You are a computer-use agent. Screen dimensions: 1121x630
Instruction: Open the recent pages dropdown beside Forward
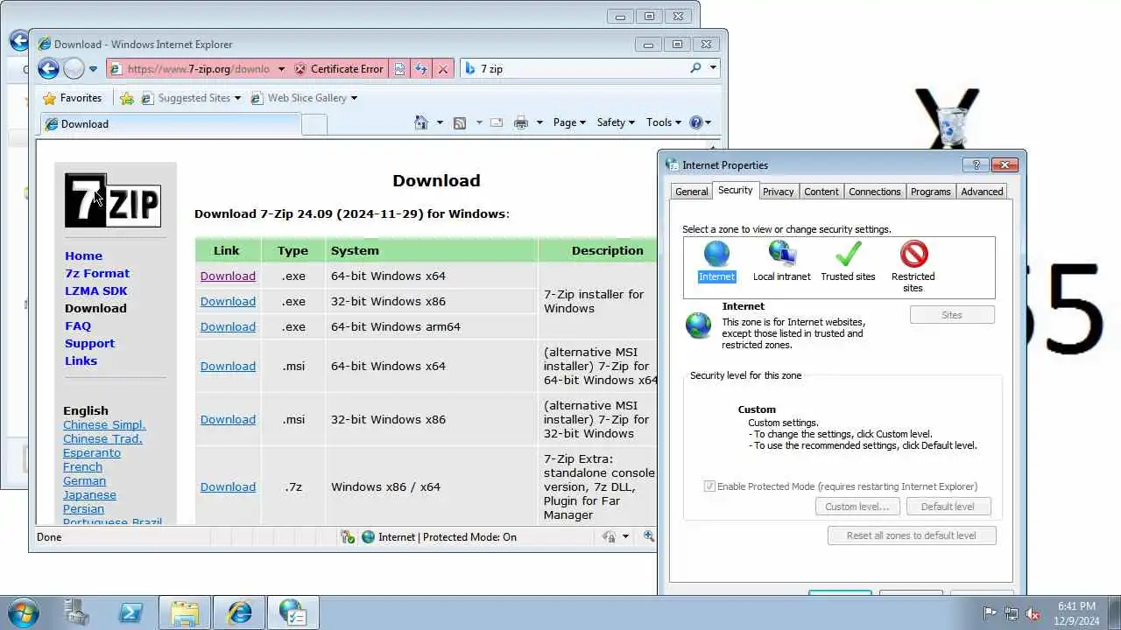click(x=93, y=69)
